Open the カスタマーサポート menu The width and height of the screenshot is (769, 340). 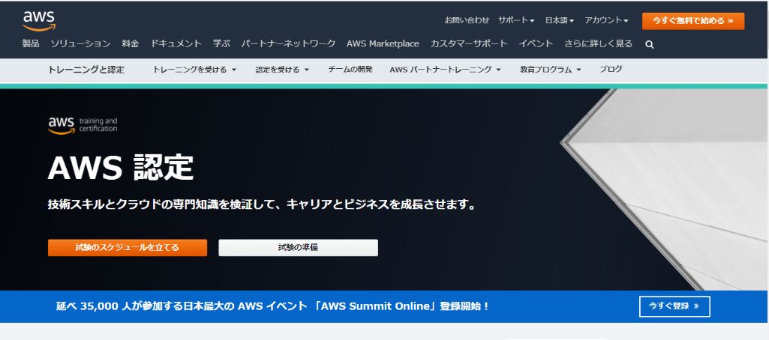(x=469, y=44)
